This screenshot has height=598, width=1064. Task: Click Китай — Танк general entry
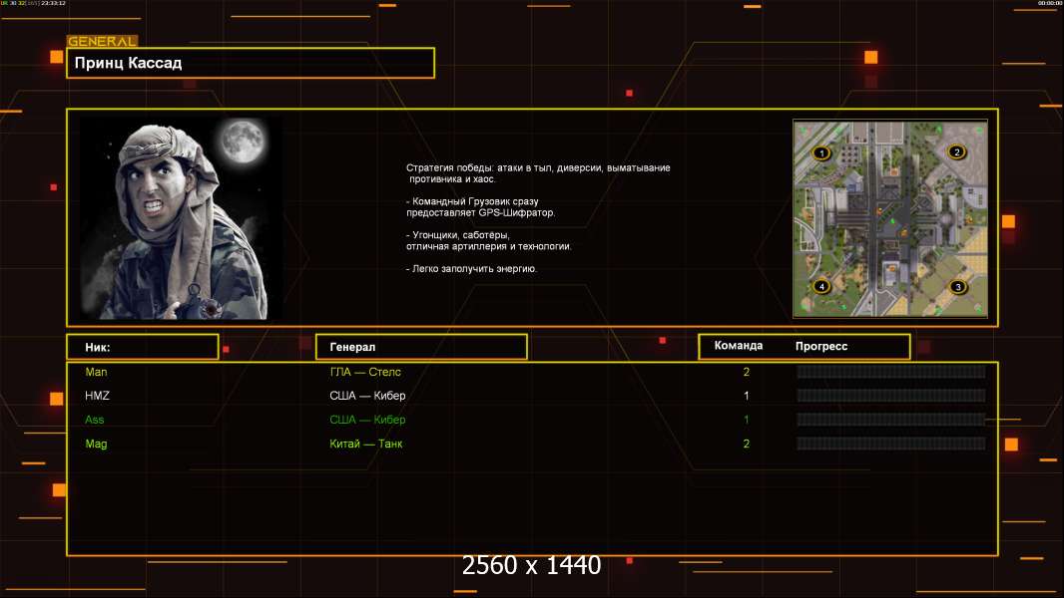365,444
